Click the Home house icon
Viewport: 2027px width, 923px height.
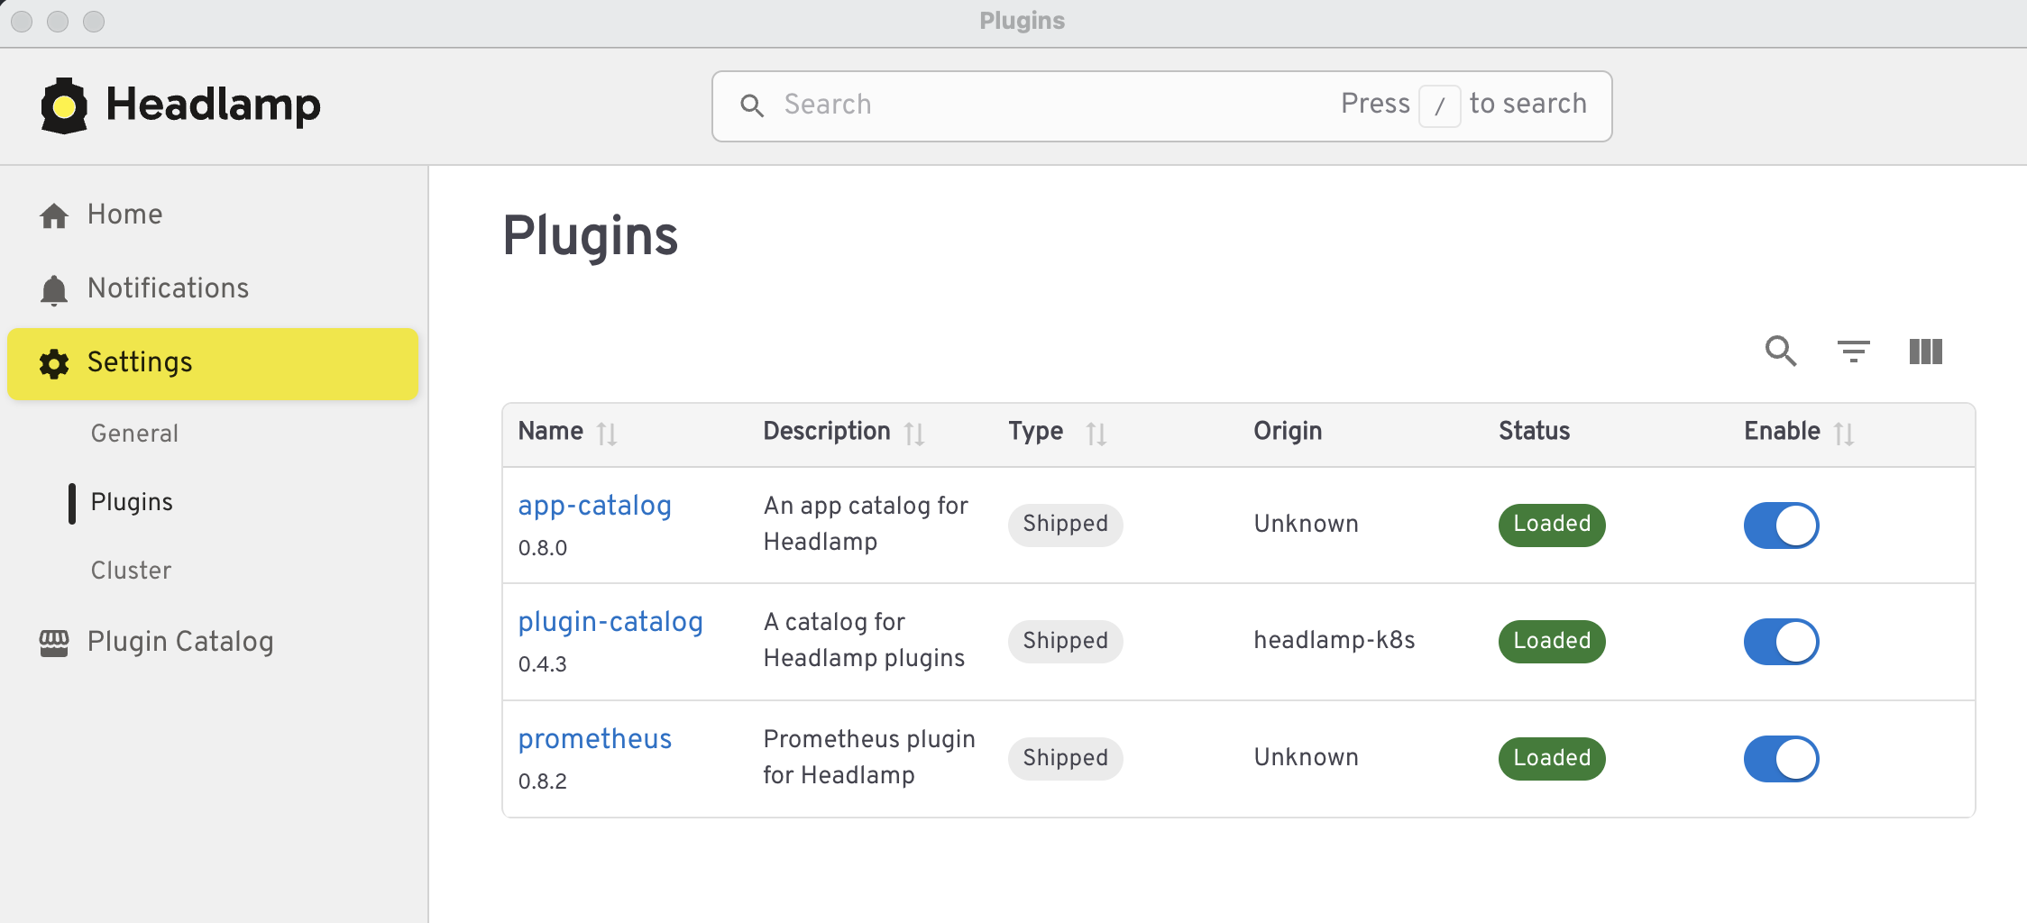click(x=54, y=215)
